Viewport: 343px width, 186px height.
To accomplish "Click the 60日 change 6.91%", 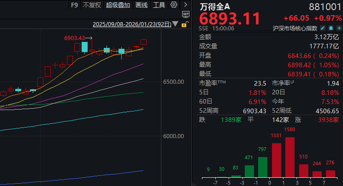I will click(257, 102).
